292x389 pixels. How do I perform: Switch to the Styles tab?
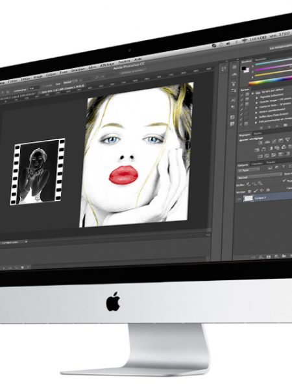point(258,134)
